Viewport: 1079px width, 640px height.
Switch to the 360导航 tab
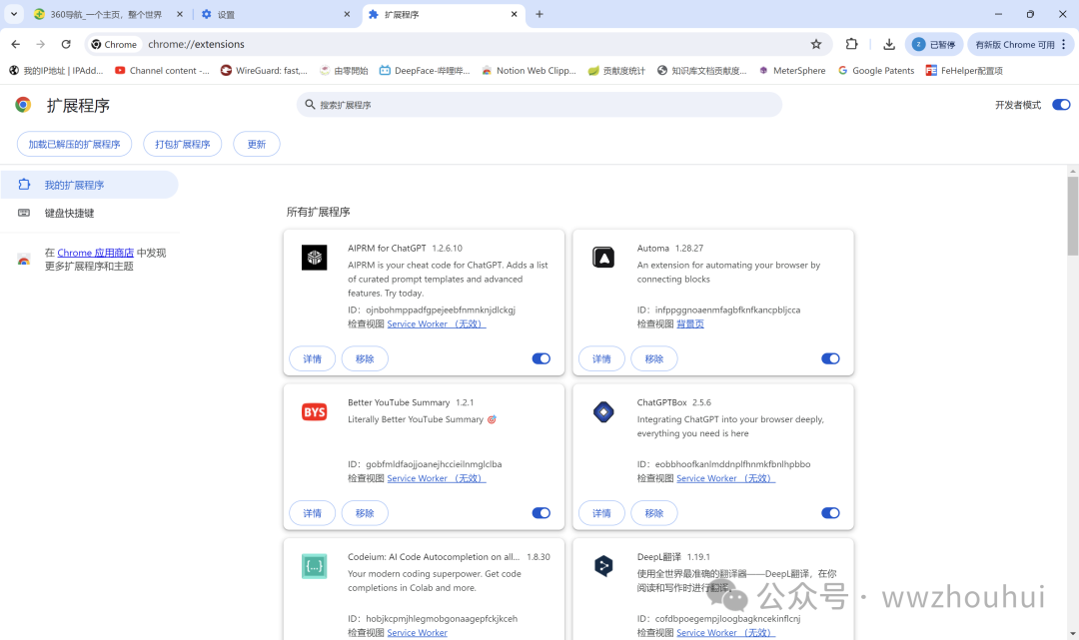pyautogui.click(x=105, y=15)
